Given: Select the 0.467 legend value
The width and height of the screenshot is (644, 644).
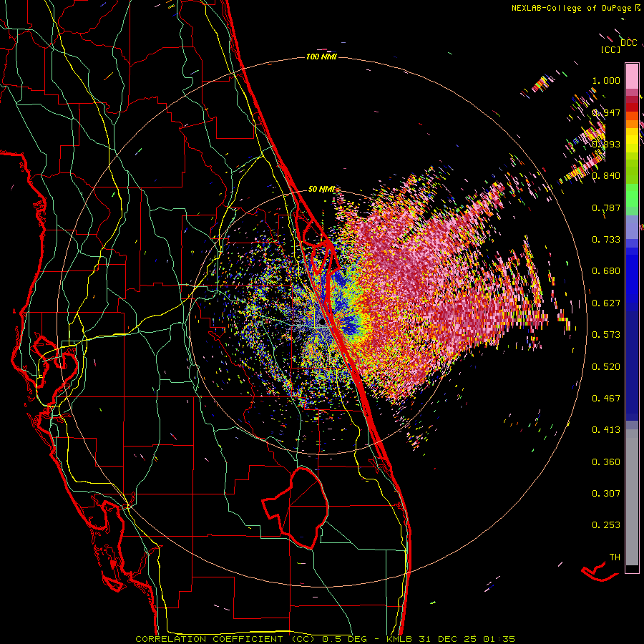Looking at the screenshot, I should coord(606,398).
